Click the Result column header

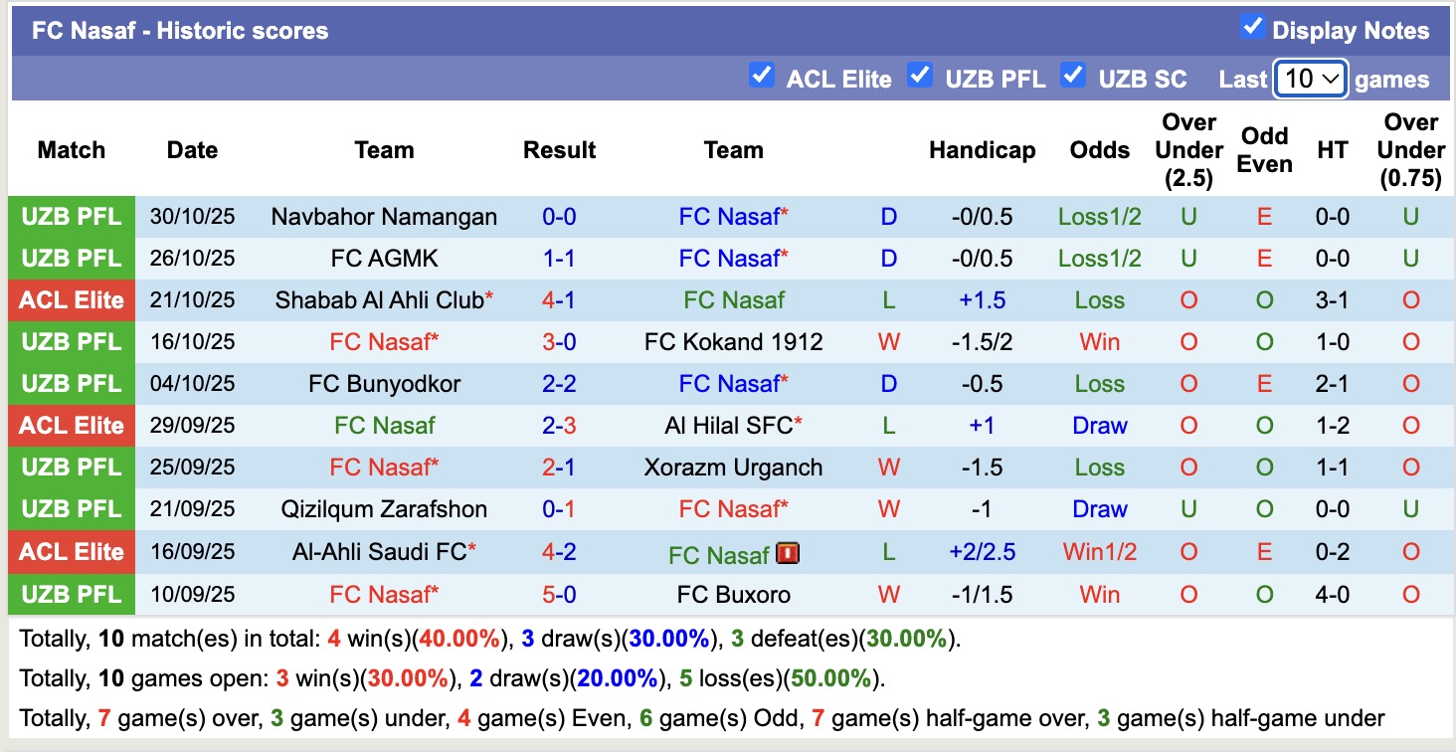(x=559, y=150)
